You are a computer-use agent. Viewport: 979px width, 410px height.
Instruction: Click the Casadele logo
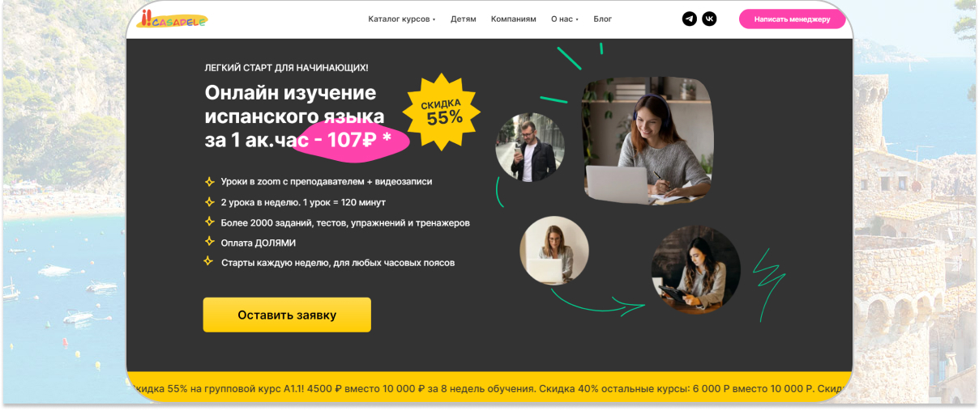point(172,19)
